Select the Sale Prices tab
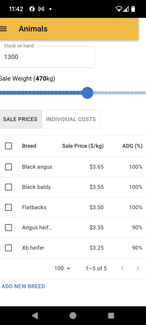Image resolution: width=146 pixels, height=325 pixels. [20, 119]
